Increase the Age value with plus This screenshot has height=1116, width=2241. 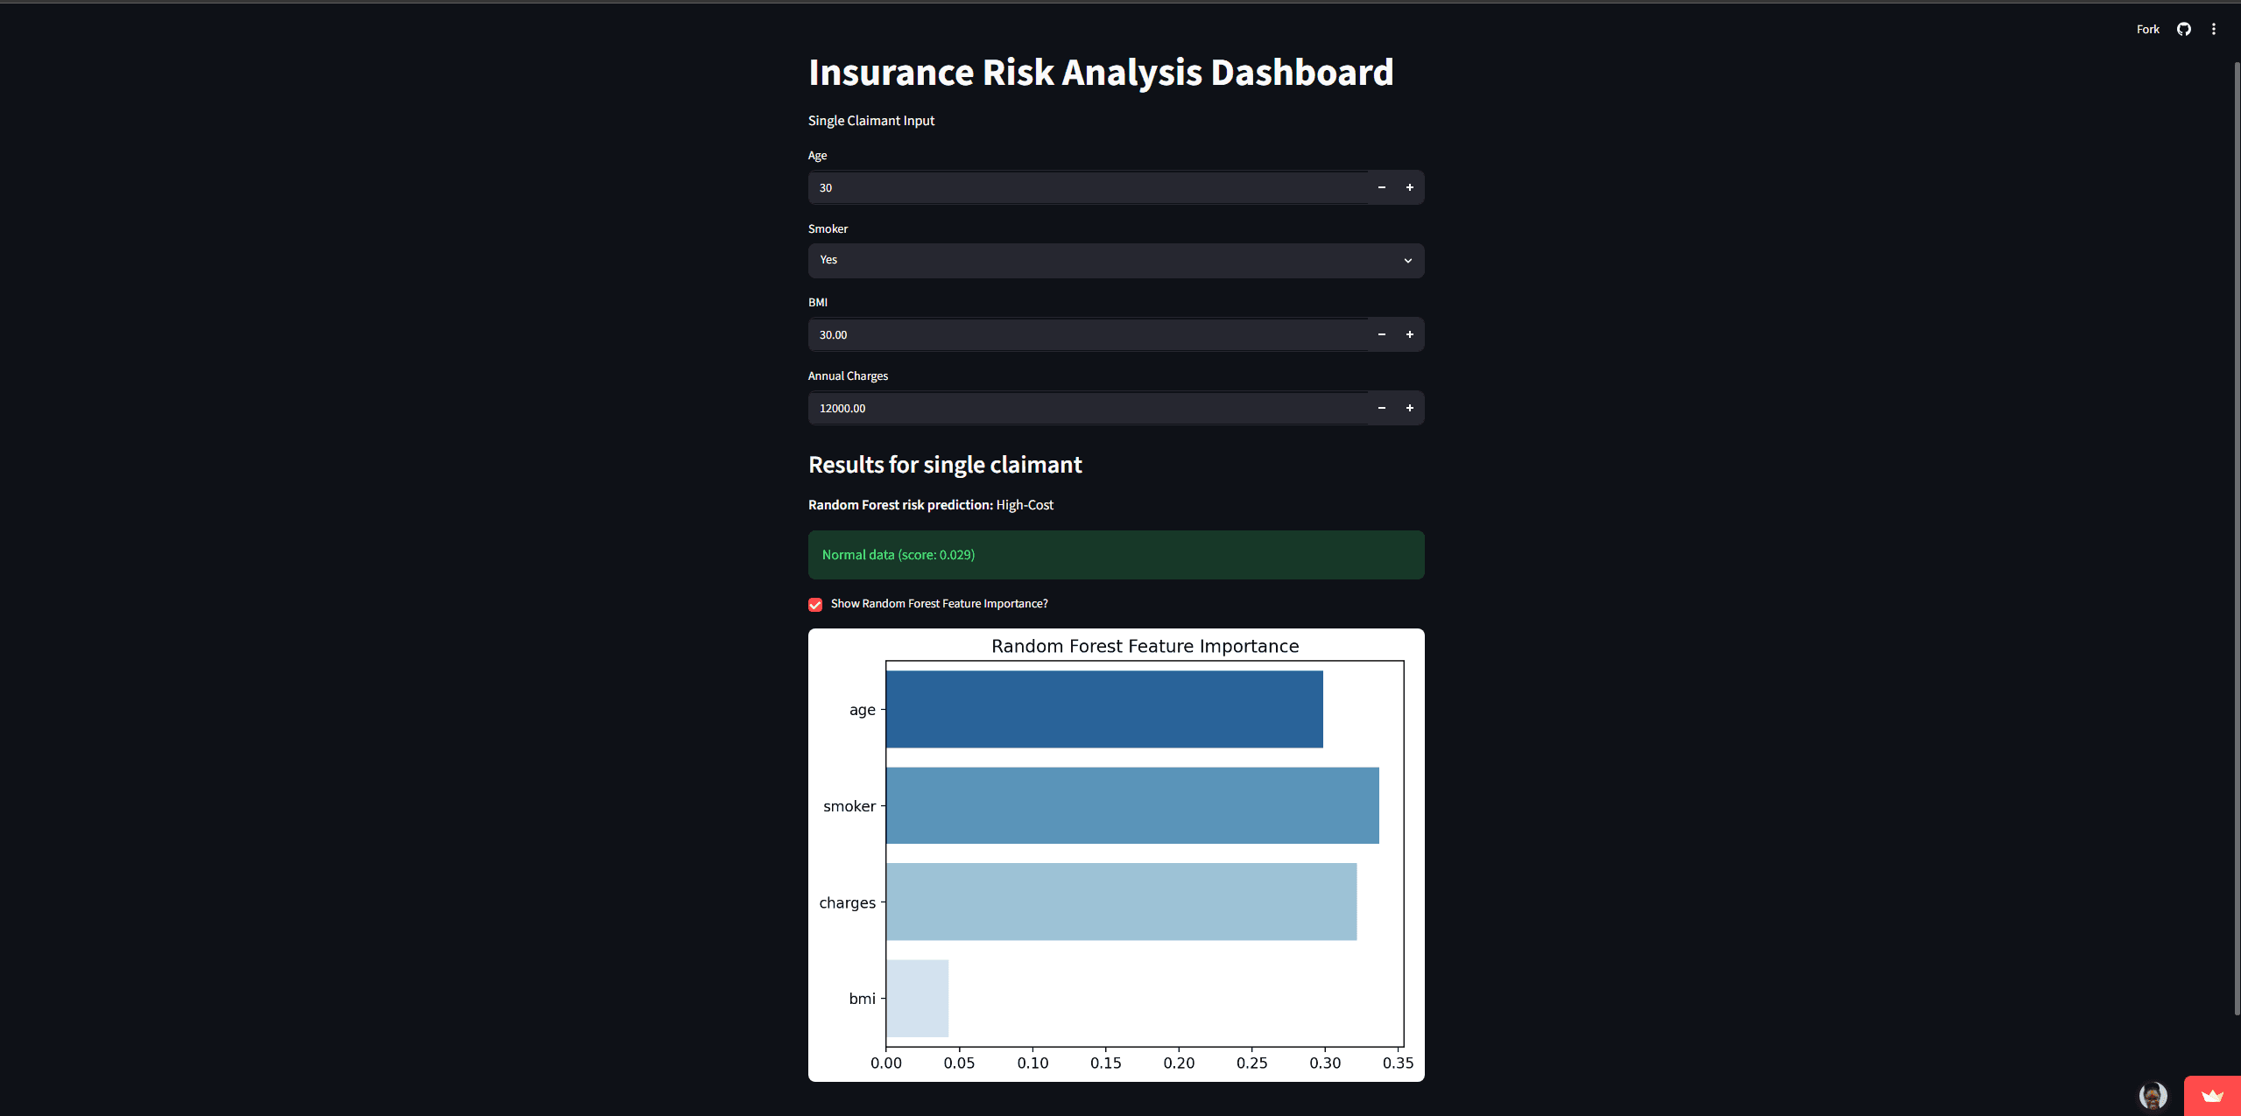coord(1410,187)
